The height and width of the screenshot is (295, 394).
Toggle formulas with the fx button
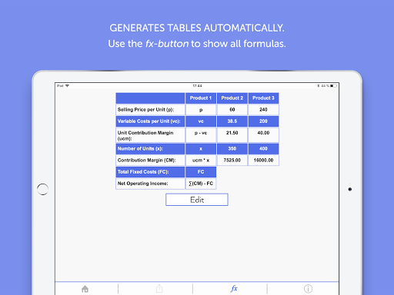(234, 289)
